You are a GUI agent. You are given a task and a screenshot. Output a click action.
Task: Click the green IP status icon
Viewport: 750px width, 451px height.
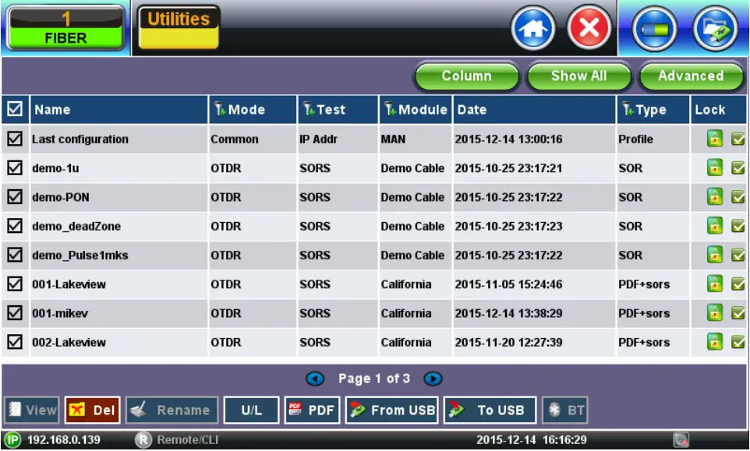pyautogui.click(x=13, y=440)
